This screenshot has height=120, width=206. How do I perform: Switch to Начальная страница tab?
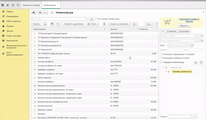31,5
